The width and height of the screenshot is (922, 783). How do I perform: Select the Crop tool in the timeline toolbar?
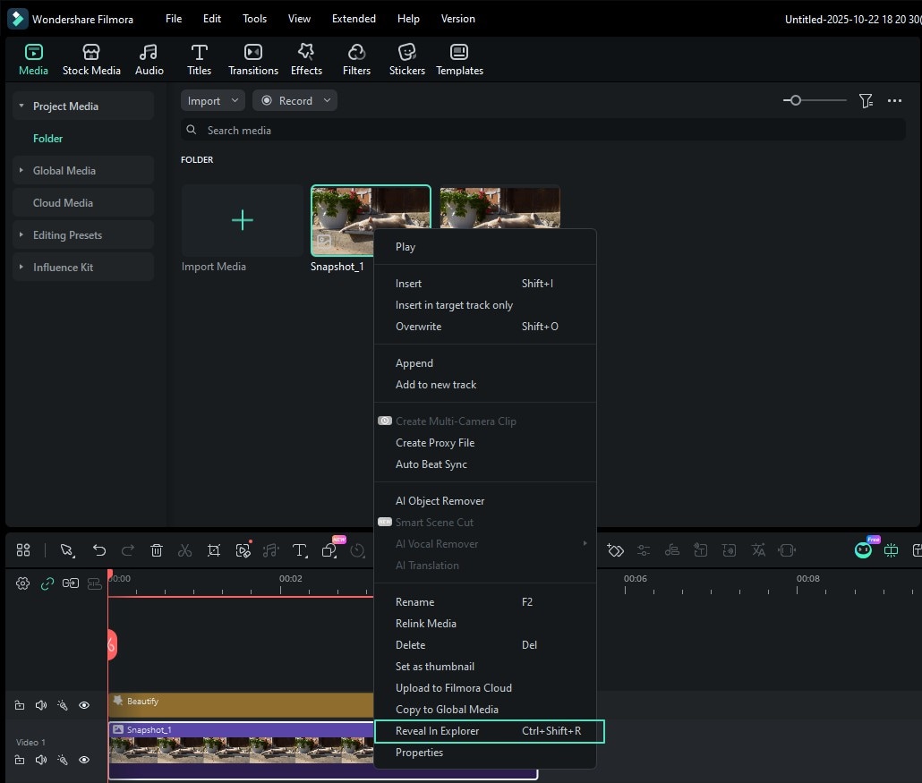coord(214,550)
